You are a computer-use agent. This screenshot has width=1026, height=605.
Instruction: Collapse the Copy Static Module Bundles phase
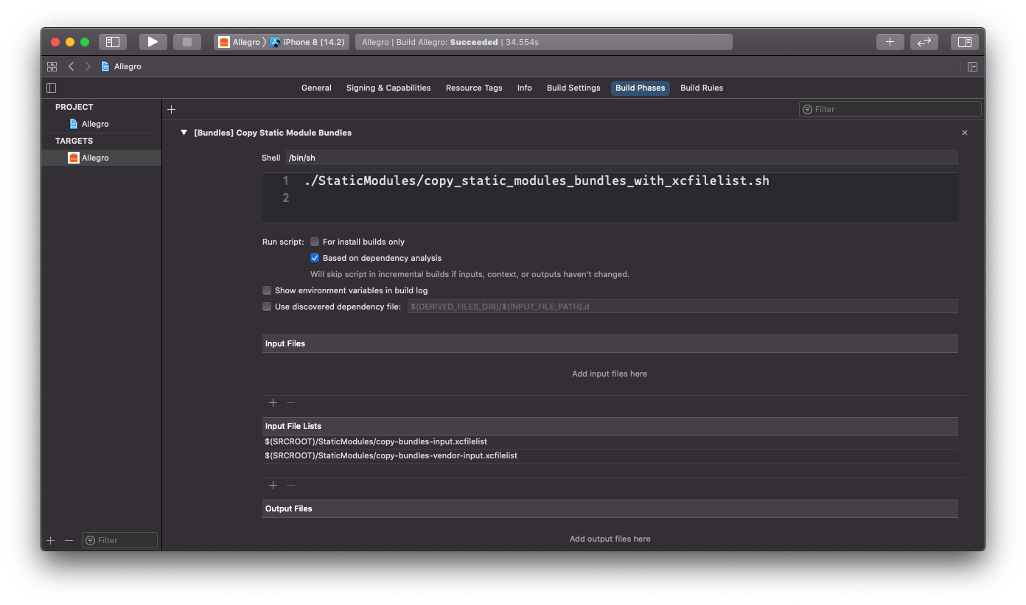pyautogui.click(x=184, y=133)
